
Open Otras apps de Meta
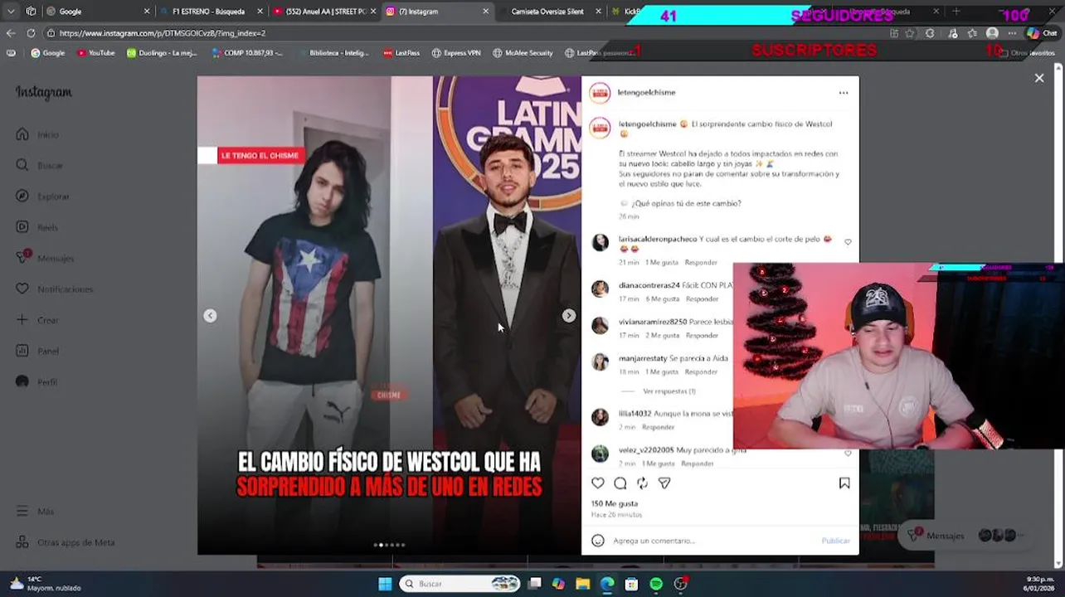pos(66,542)
